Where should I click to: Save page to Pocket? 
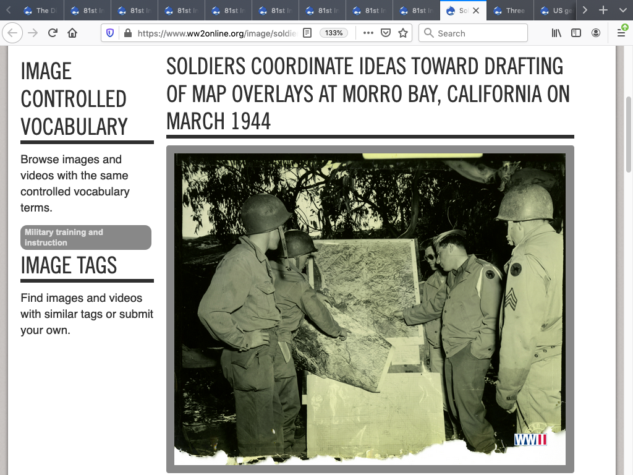point(386,33)
